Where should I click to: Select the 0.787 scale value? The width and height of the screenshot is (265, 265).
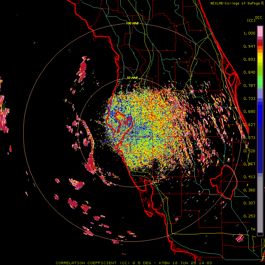coord(249,85)
